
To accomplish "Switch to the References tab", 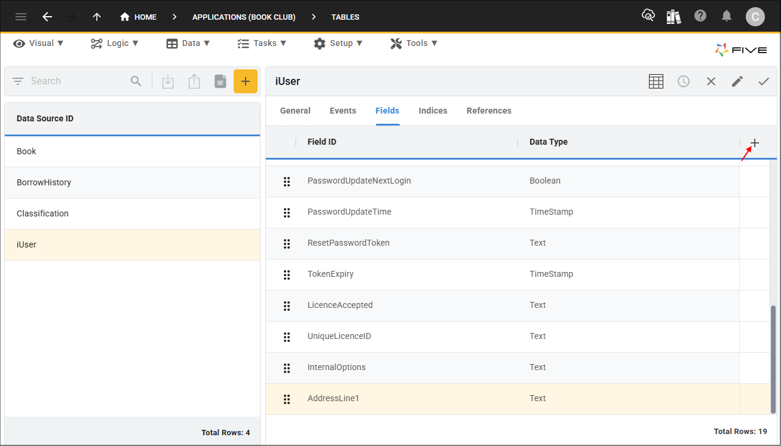I will pos(489,111).
